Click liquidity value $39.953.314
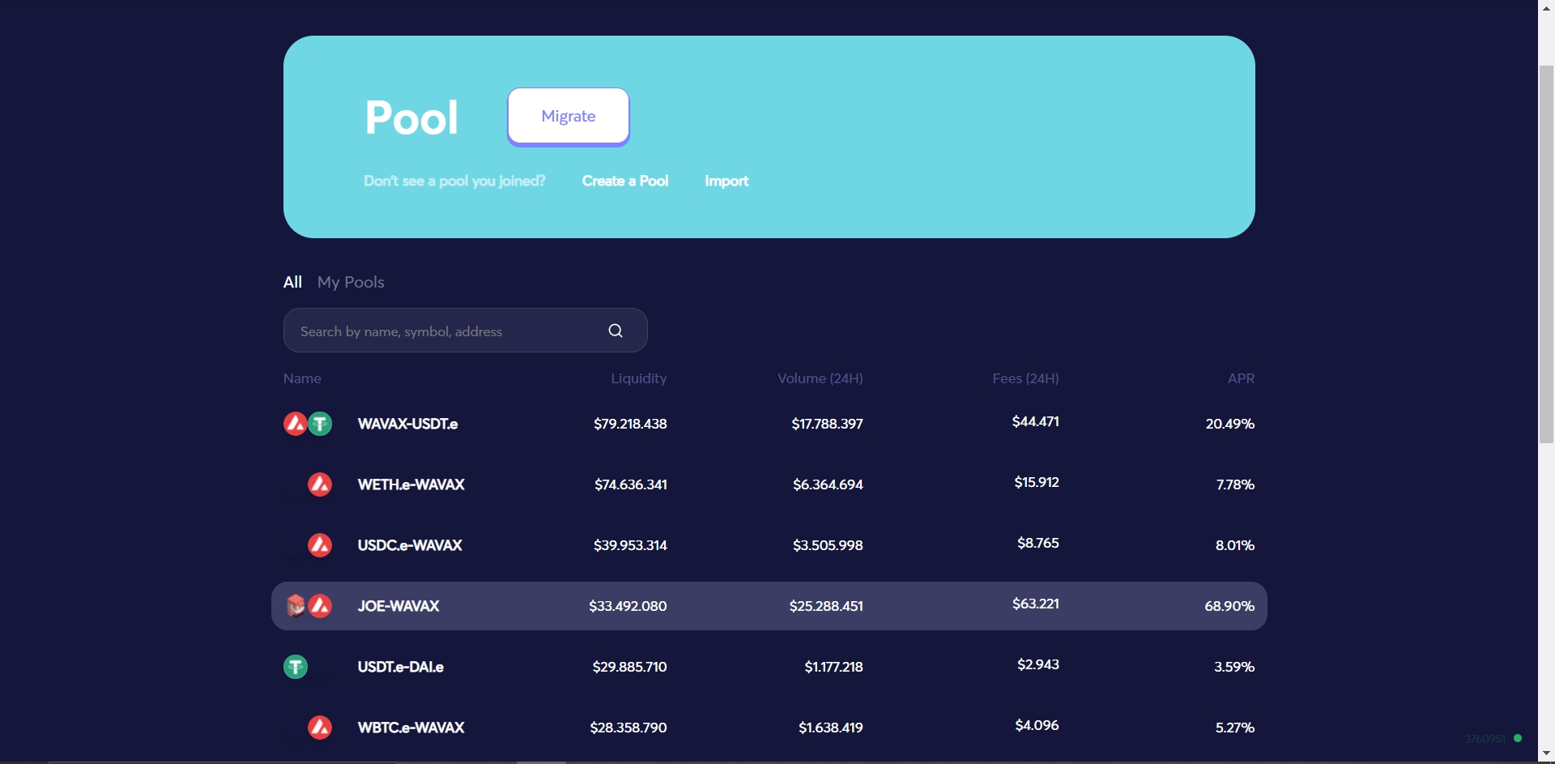Viewport: 1555px width, 764px height. (630, 545)
